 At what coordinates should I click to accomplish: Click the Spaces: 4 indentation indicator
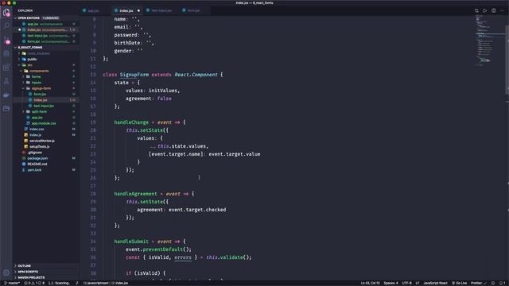390,283
